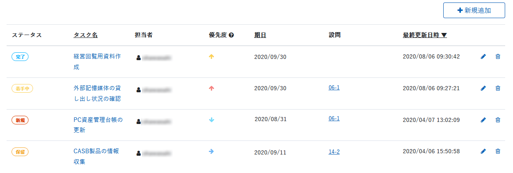This screenshot has height=173, width=513.
Task: Click the 新規追加 button
Action: (x=474, y=11)
